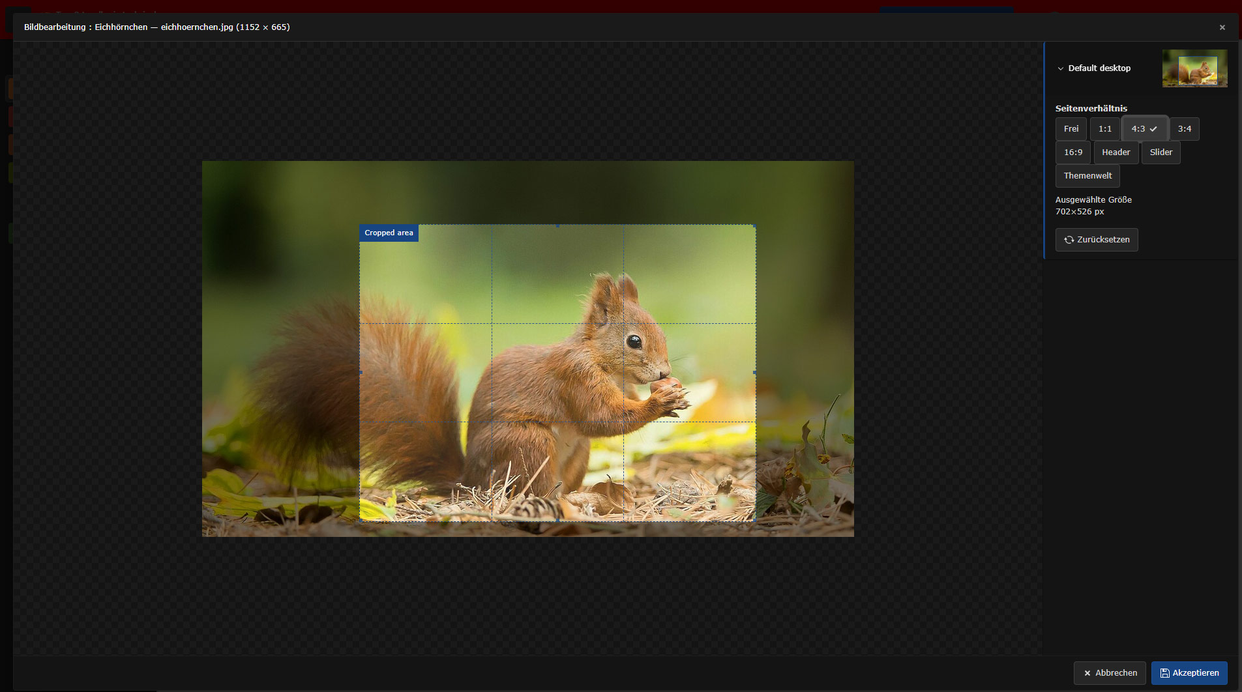
Task: Click the reset arrows icon beside Zurücksetzen
Action: tap(1069, 240)
